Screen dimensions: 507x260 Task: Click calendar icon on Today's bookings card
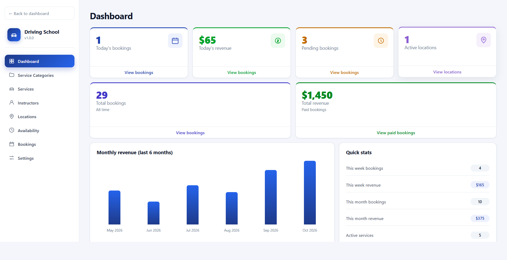coord(175,41)
